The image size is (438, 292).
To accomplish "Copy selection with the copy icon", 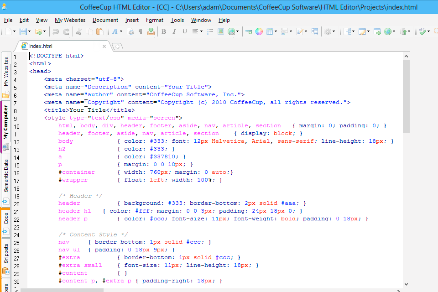I will point(89,31).
